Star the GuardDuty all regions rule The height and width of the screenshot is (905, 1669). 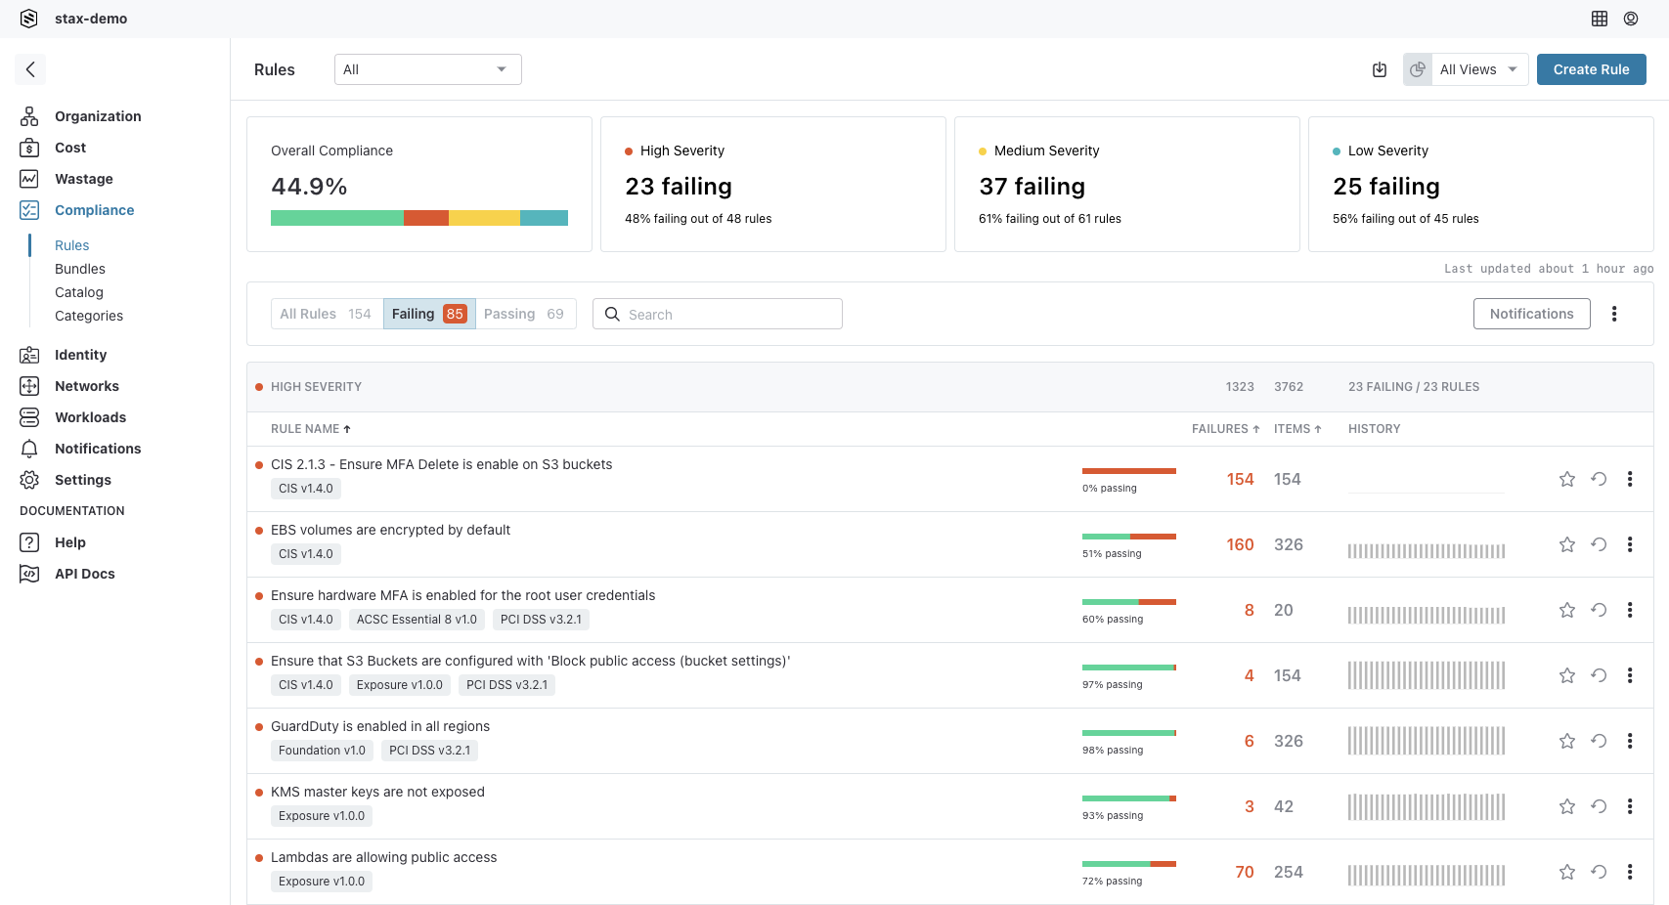click(1567, 741)
